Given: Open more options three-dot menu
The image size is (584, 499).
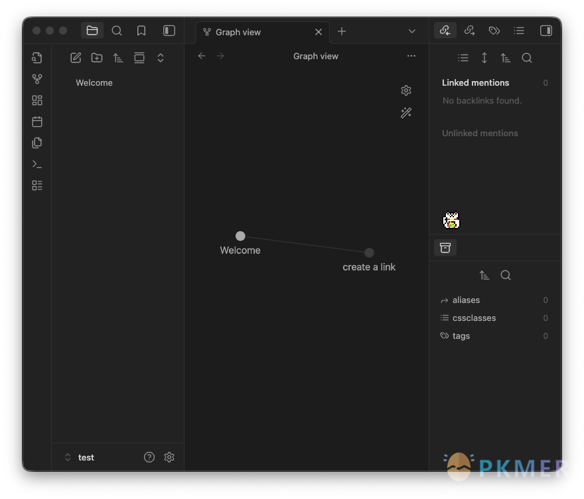Looking at the screenshot, I should [x=411, y=56].
